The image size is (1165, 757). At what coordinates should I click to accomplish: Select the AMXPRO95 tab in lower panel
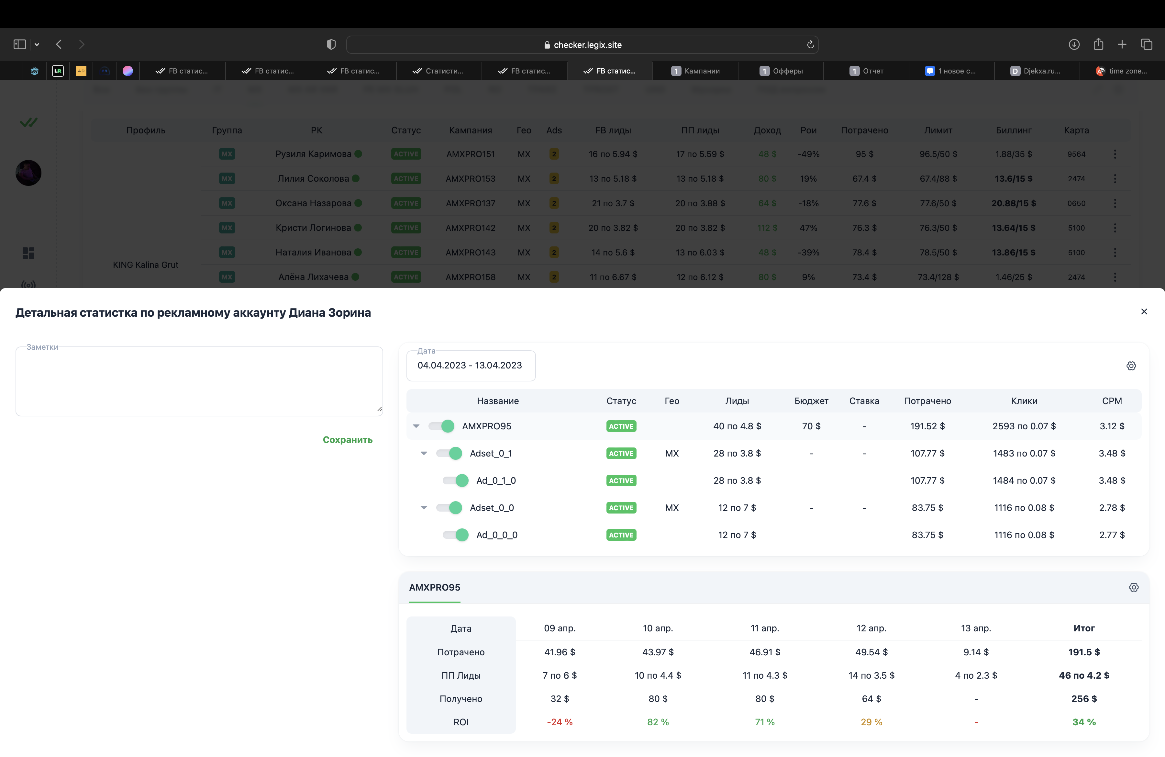coord(435,587)
